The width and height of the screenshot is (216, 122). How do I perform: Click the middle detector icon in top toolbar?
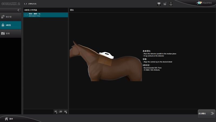click(x=165, y=4)
